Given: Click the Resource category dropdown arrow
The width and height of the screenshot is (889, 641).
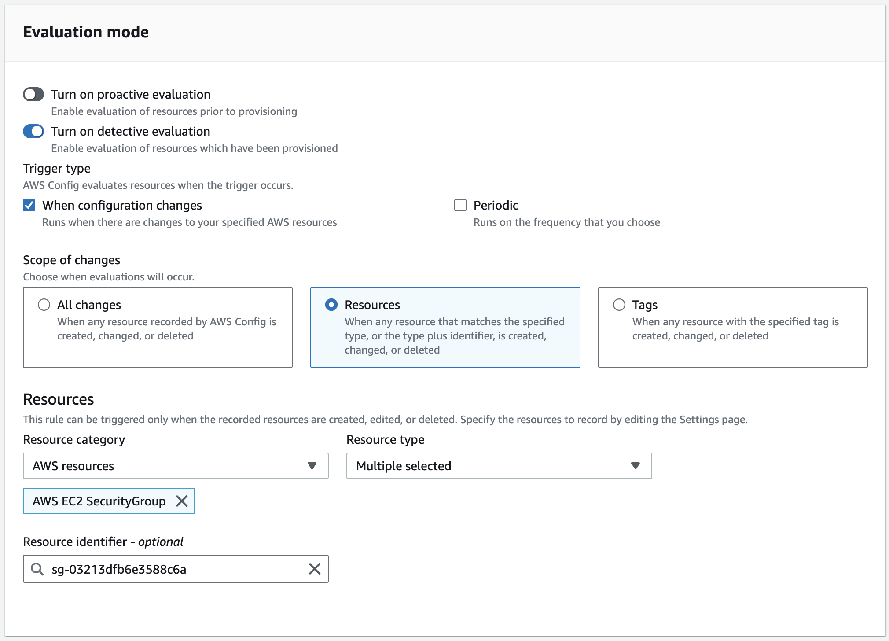Looking at the screenshot, I should [x=312, y=466].
